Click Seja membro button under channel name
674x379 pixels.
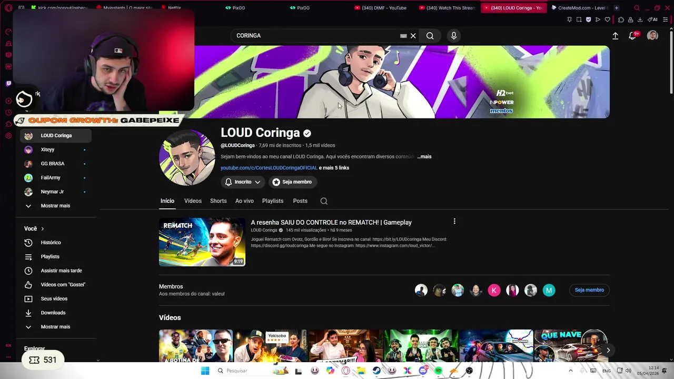292,182
